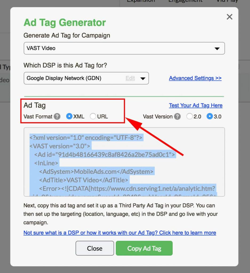Switch to the Expansion tab behind the dialog
Viewport: 250px width, 273px height.
141,1
